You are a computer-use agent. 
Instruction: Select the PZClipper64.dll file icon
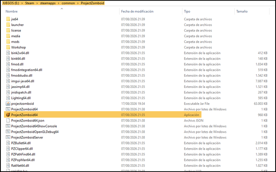point(8,148)
